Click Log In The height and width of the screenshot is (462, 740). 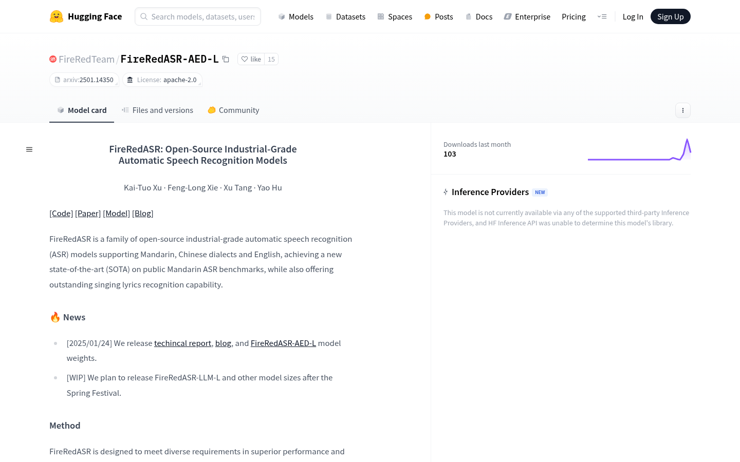633,16
